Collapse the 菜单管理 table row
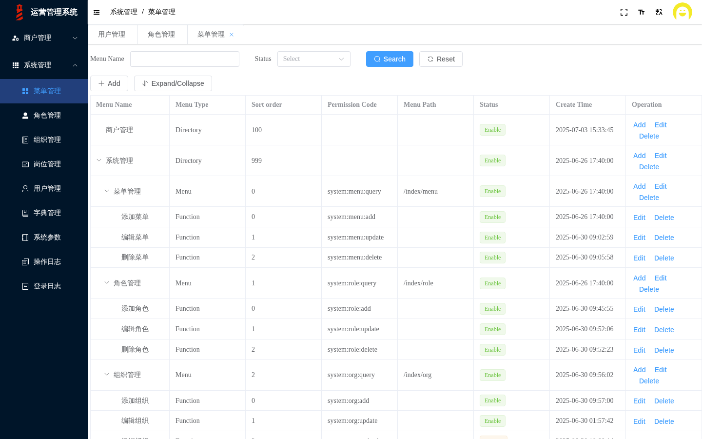Viewport: 702px width, 439px height. point(107,191)
